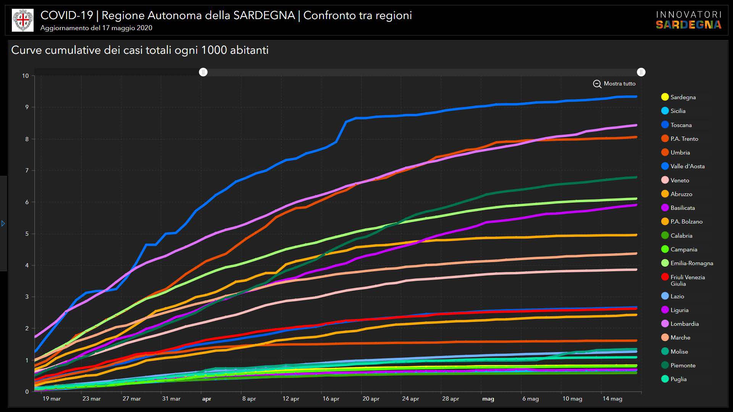This screenshot has width=733, height=412.
Task: Click the Valle d'Aosta legend dot
Action: point(665,166)
